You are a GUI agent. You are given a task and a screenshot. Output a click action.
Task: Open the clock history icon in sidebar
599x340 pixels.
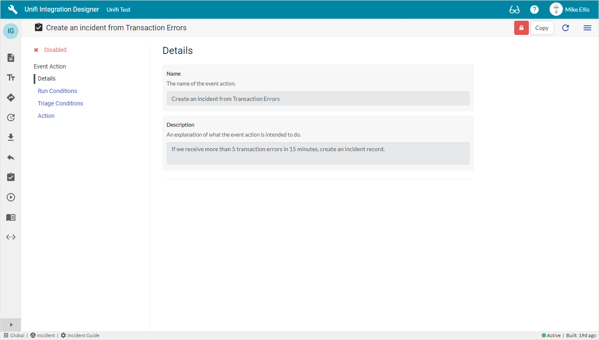tap(11, 117)
